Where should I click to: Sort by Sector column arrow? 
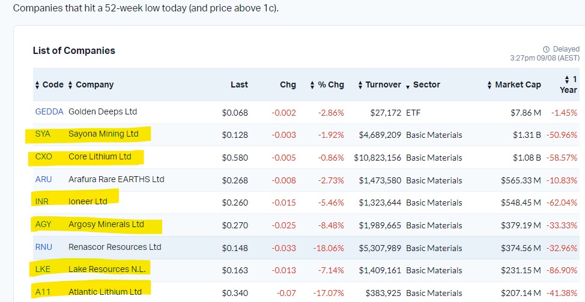[408, 86]
